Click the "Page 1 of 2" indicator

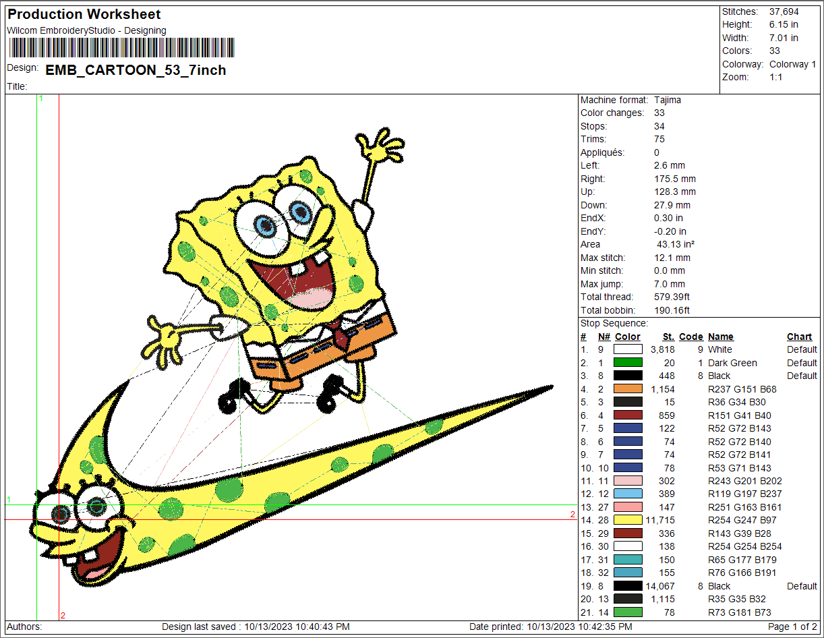click(792, 627)
